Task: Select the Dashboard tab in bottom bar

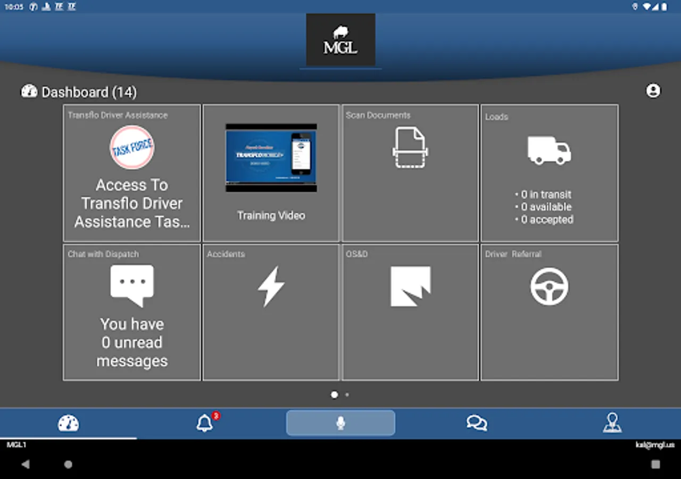Action: 68,424
